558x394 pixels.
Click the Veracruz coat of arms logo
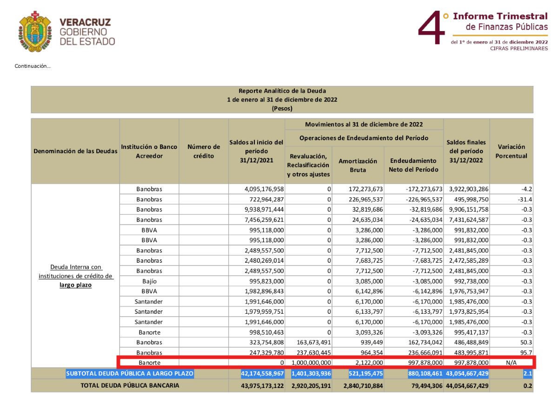tap(35, 32)
